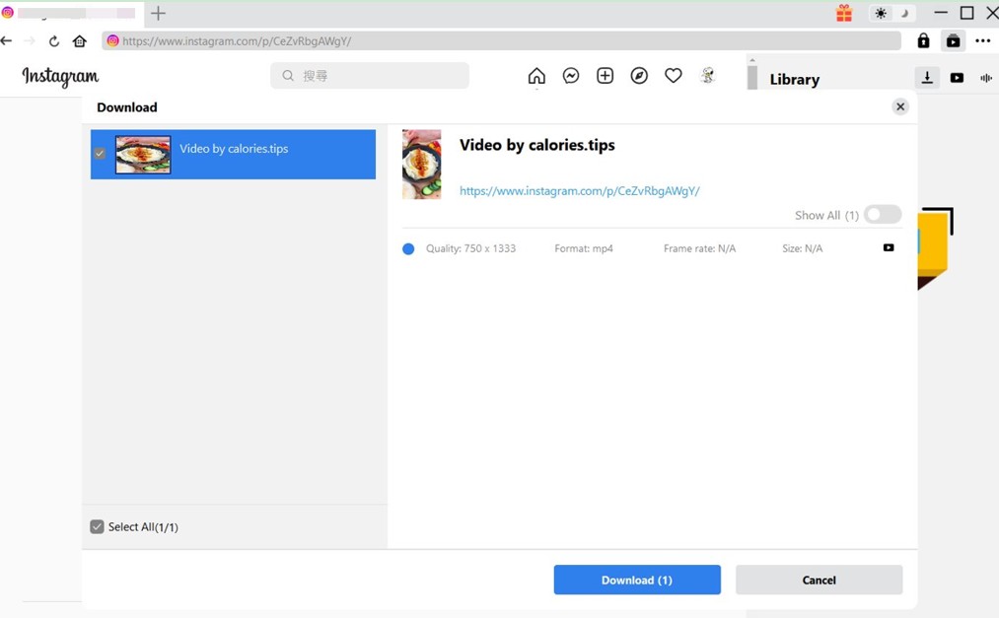The height and width of the screenshot is (618, 999).
Task: Click the Instagram home icon
Action: click(x=536, y=76)
